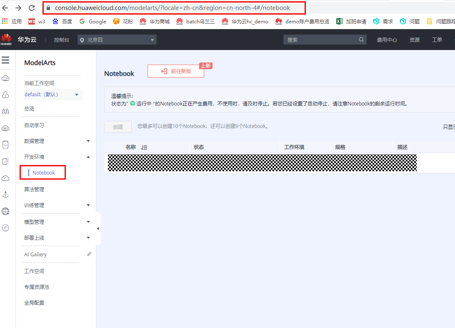455x328 pixels.
Task: Open the 华为商城 bookmark
Action: pyautogui.click(x=154, y=22)
